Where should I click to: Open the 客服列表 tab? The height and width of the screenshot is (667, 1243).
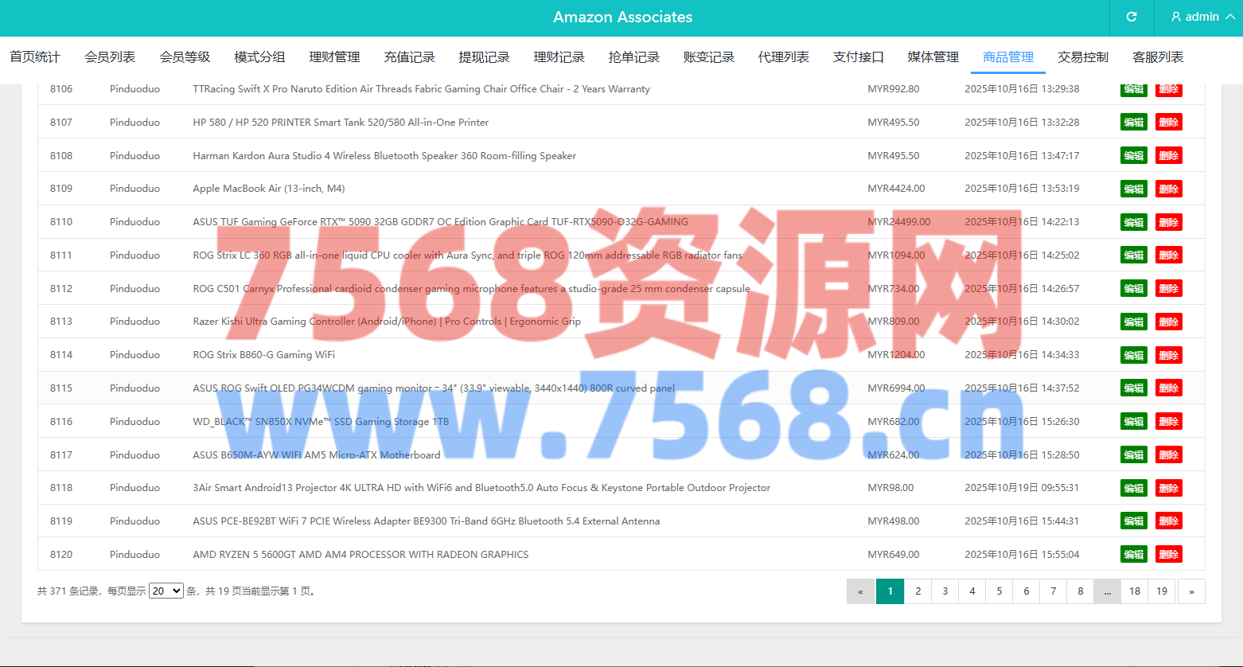tap(1157, 57)
